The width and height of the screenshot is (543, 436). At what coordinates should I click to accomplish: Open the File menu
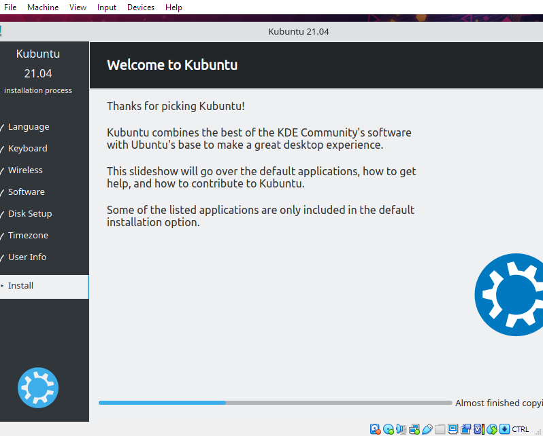(10, 7)
